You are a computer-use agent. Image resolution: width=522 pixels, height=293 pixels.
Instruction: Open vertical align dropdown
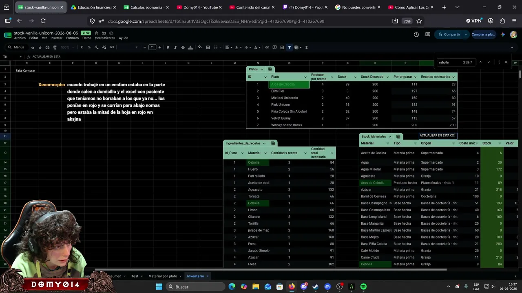click(238, 47)
